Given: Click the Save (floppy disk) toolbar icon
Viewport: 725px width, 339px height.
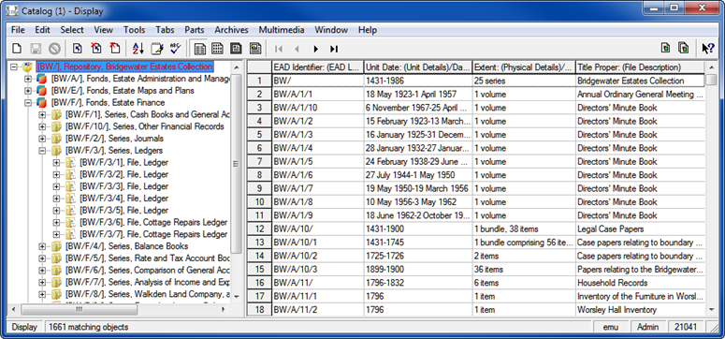Looking at the screenshot, I should point(36,48).
